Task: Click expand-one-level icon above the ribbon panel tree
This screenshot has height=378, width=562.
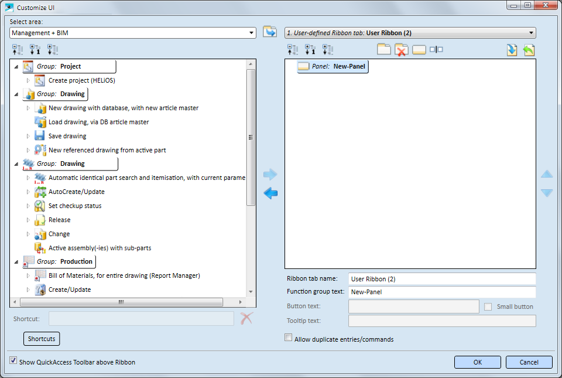Action: pos(310,49)
